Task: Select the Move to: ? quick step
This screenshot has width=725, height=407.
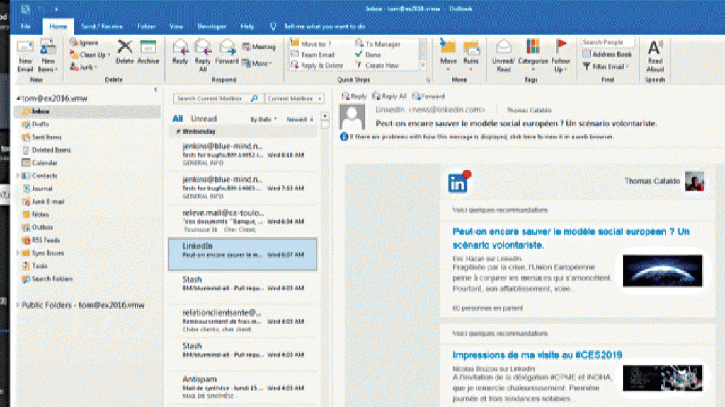Action: pos(312,44)
